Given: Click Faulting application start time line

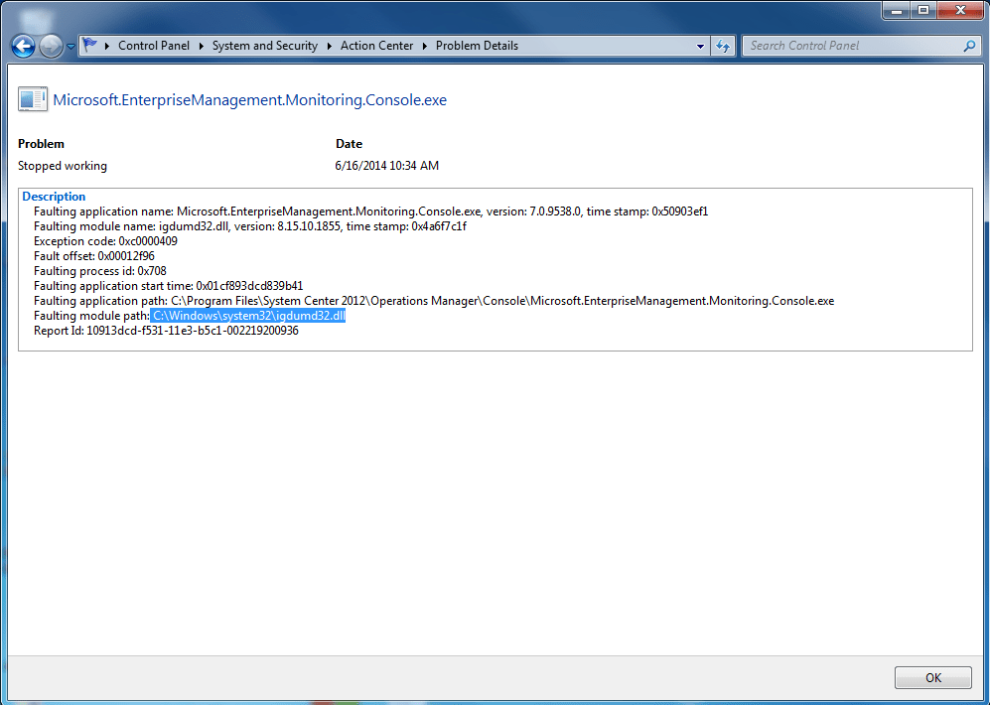Looking at the screenshot, I should (x=169, y=286).
